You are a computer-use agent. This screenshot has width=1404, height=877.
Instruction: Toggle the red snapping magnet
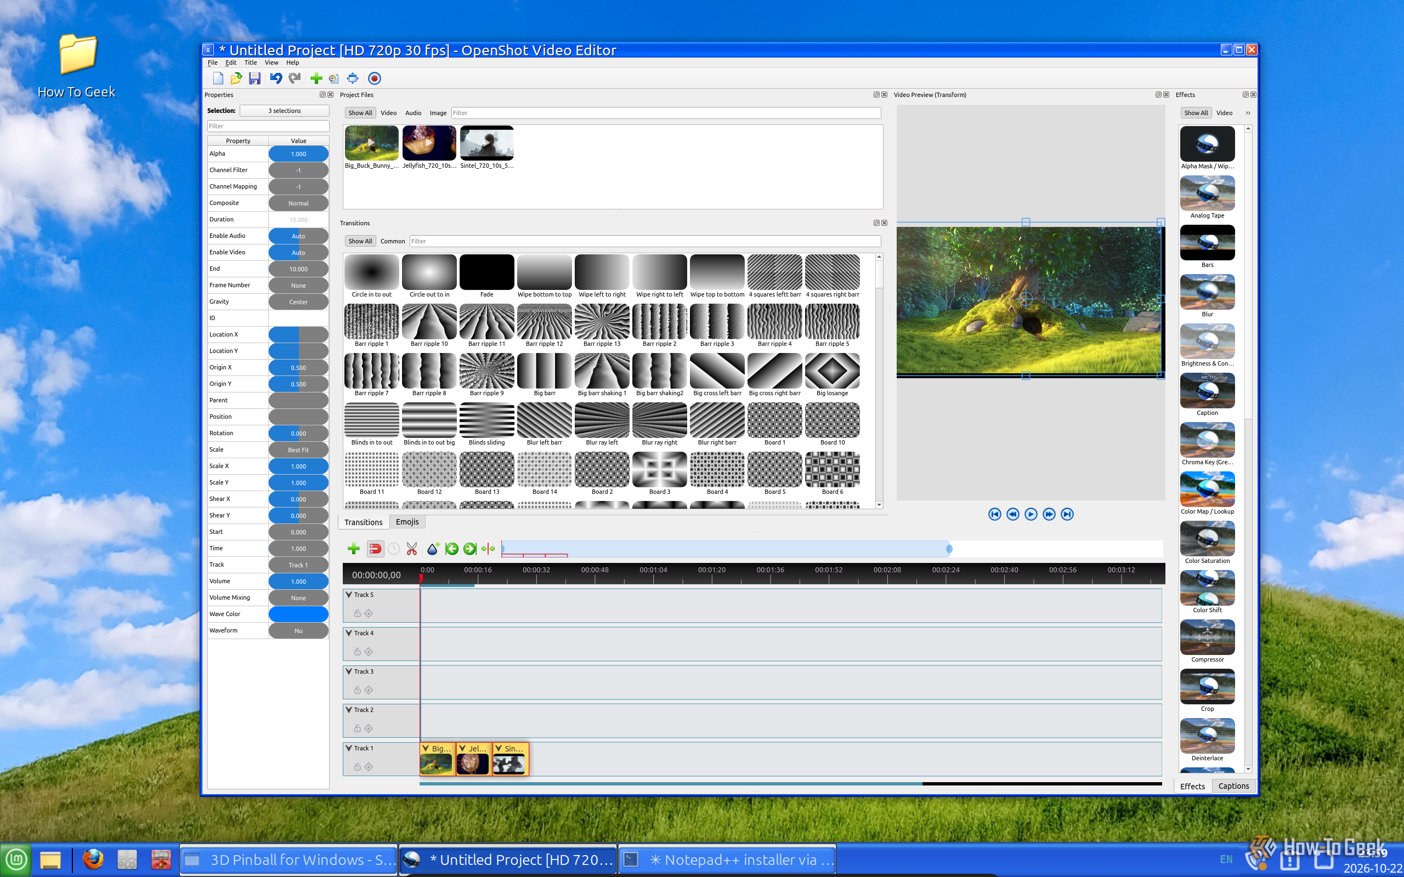click(x=375, y=549)
